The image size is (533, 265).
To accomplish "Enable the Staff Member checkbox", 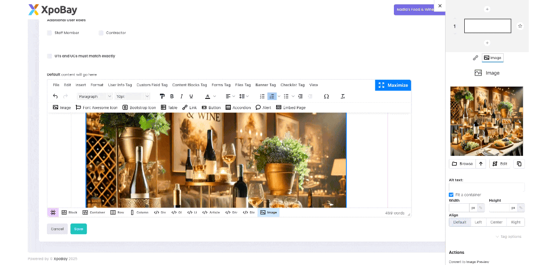I will click(x=50, y=33).
